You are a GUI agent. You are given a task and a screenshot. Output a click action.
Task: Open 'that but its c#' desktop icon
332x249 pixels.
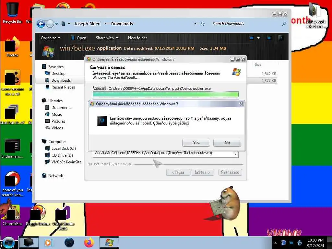coord(12,114)
